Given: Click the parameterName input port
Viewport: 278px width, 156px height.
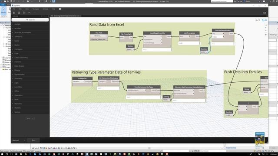Looking at the screenshot, I should point(184,94).
